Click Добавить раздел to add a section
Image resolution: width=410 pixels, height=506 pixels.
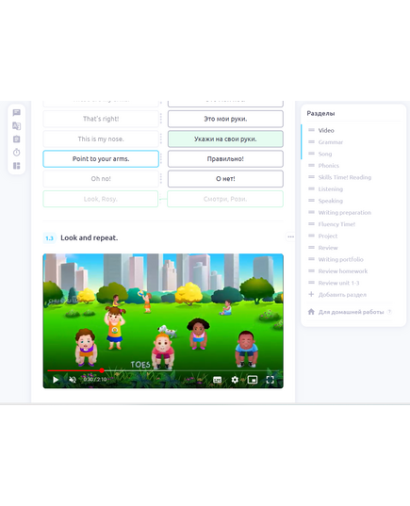tap(342, 295)
